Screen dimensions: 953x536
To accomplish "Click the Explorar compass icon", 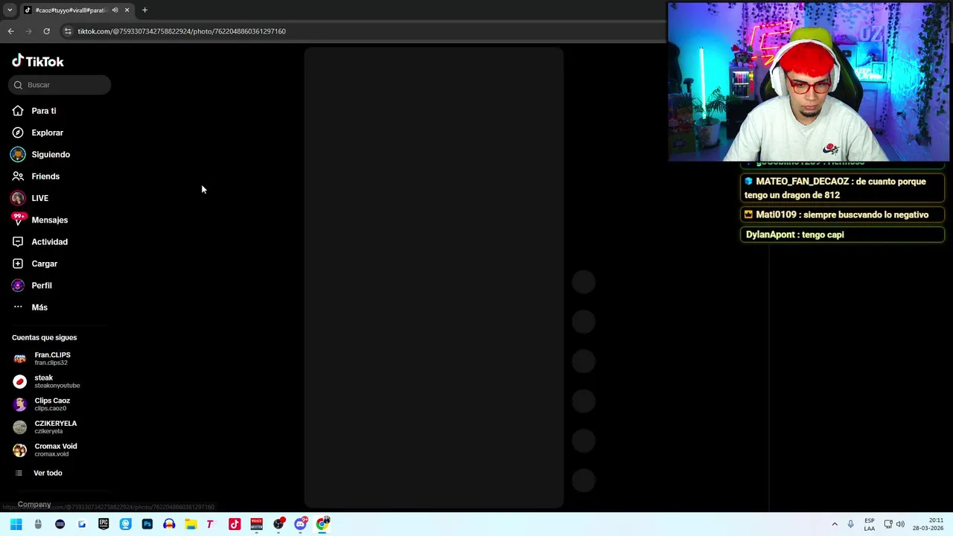I will (x=18, y=133).
